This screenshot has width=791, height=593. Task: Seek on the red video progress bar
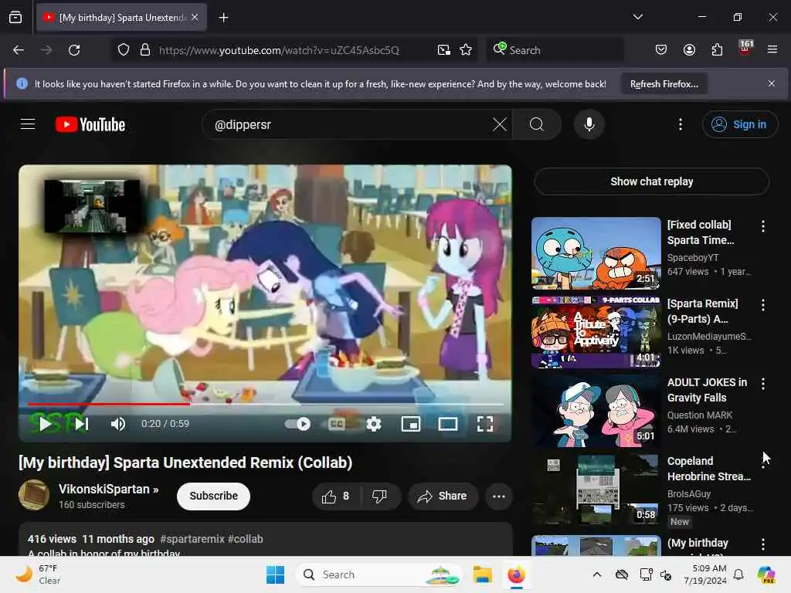(x=266, y=404)
